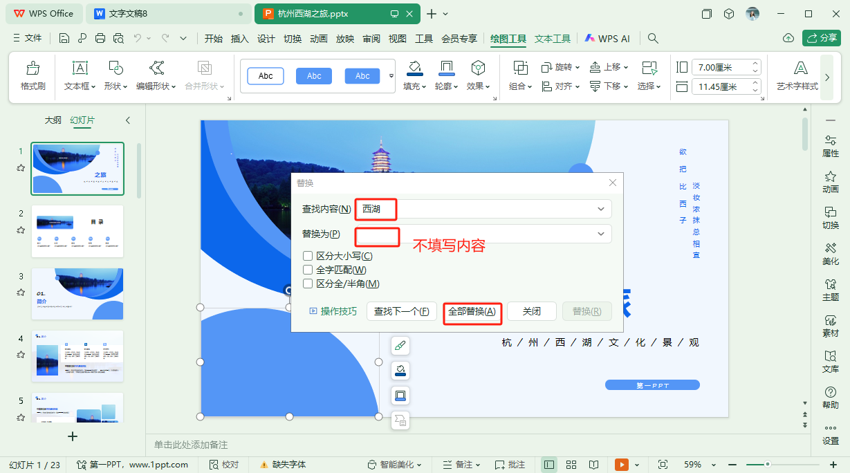Screen dimensions: 850x473
Task: Click the 查找下一个 (Find Next) button
Action: [402, 310]
